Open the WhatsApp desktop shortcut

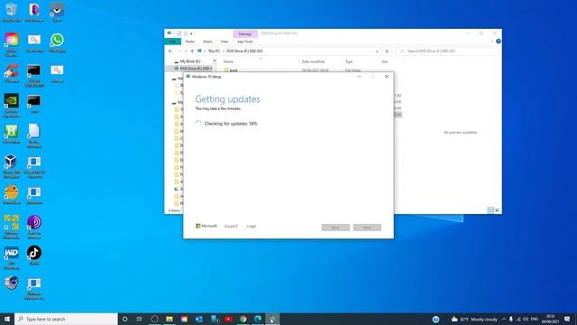tap(57, 42)
